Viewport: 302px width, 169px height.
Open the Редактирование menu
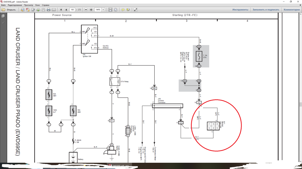pos(15,5)
